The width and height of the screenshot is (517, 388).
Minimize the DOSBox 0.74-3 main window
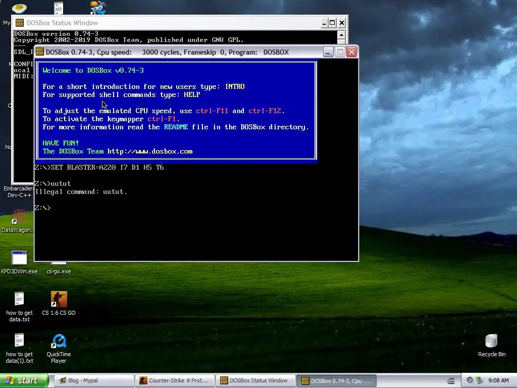coord(328,52)
